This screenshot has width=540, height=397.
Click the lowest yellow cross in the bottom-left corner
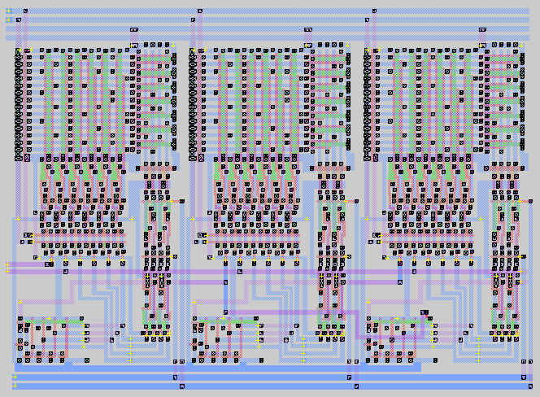point(15,385)
